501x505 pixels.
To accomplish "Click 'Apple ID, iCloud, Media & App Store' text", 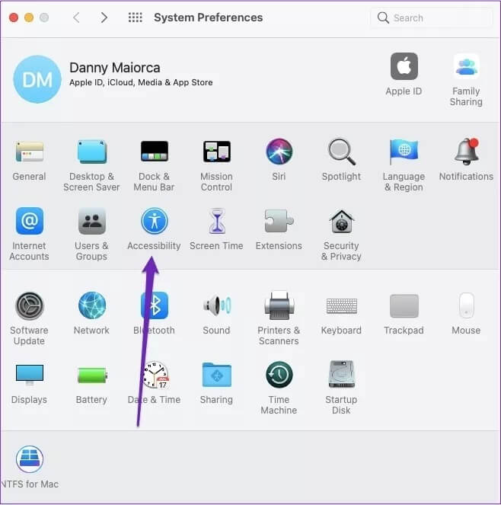I will point(141,82).
